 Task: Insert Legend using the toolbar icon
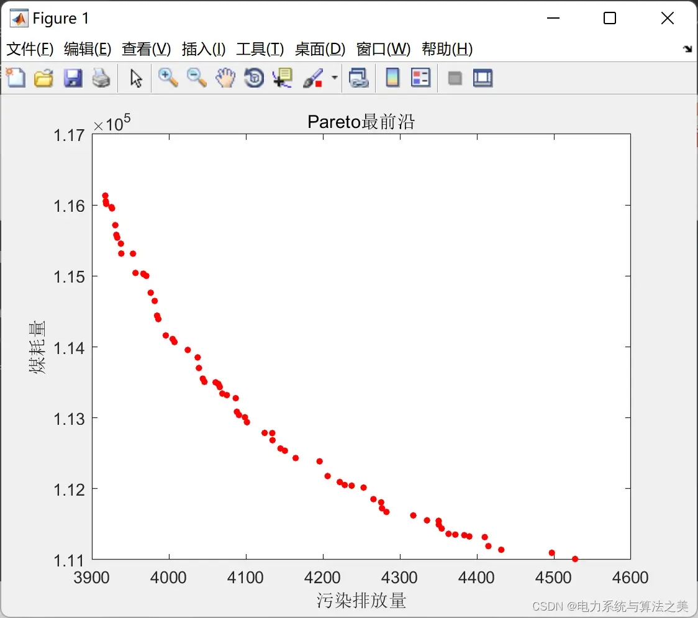click(420, 78)
